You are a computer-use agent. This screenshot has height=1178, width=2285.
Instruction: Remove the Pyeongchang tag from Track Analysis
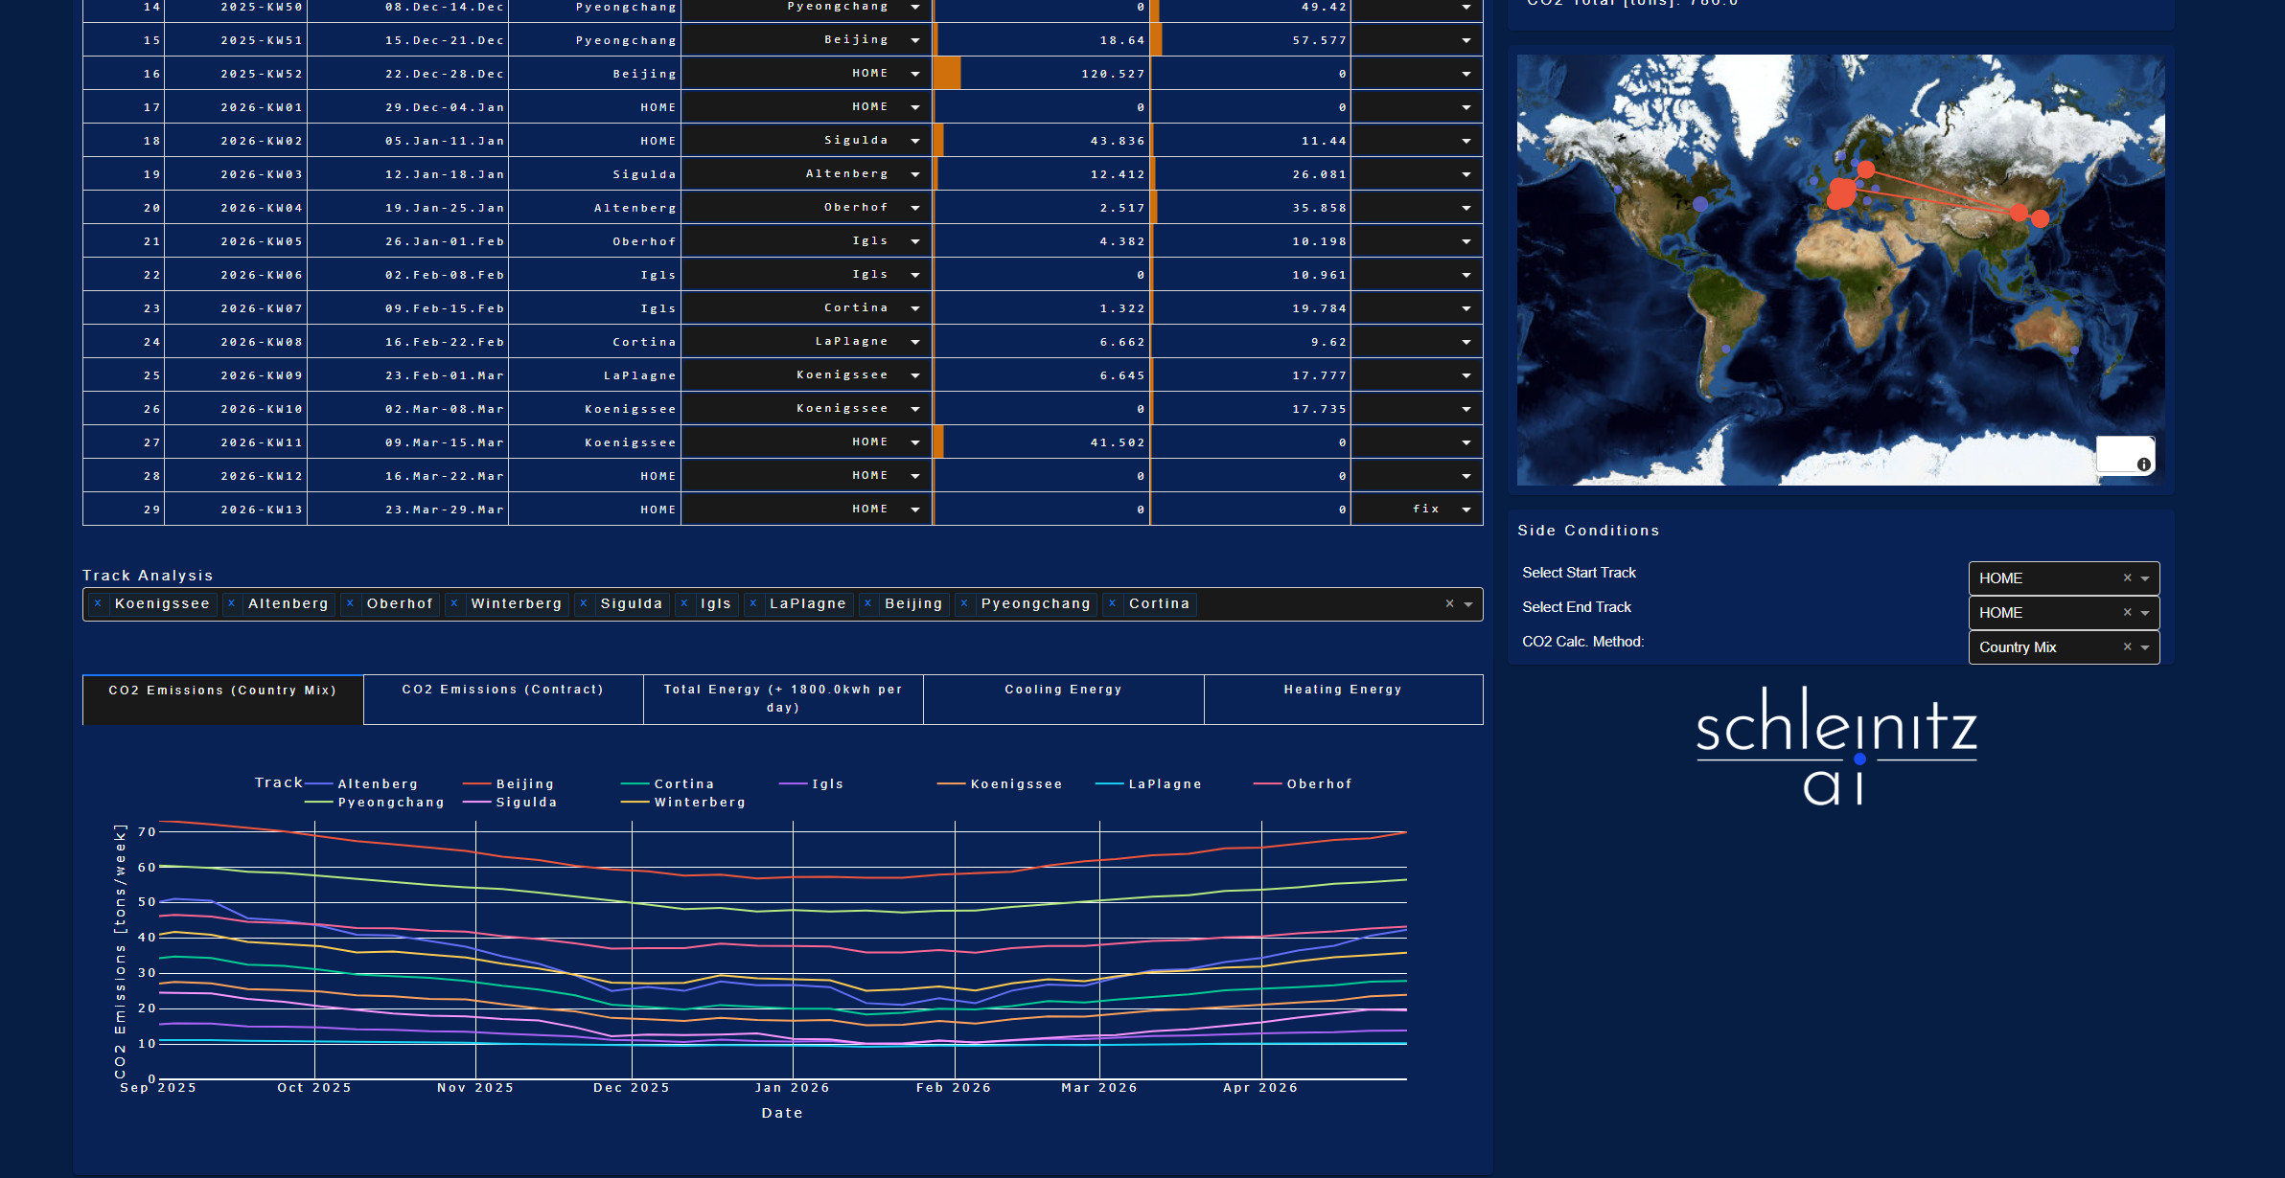pos(964,604)
